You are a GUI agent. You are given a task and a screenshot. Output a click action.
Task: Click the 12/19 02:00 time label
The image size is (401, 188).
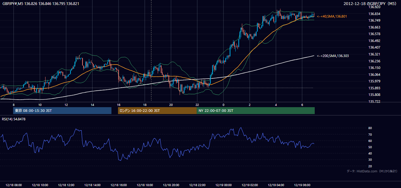tap(249, 185)
